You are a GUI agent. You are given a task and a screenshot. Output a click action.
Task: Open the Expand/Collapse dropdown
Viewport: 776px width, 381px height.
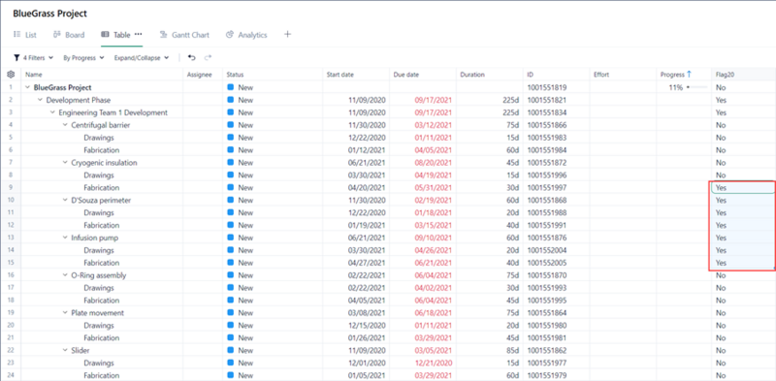pos(142,58)
